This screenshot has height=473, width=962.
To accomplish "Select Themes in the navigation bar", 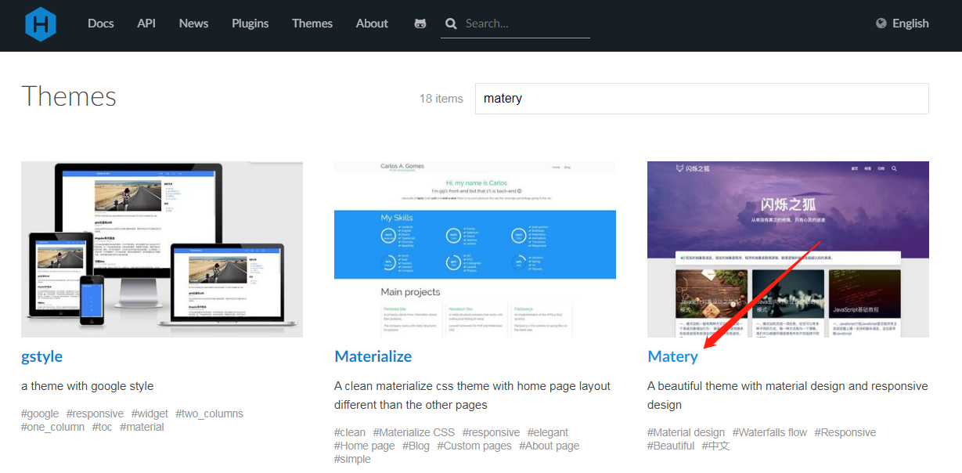I will point(312,23).
